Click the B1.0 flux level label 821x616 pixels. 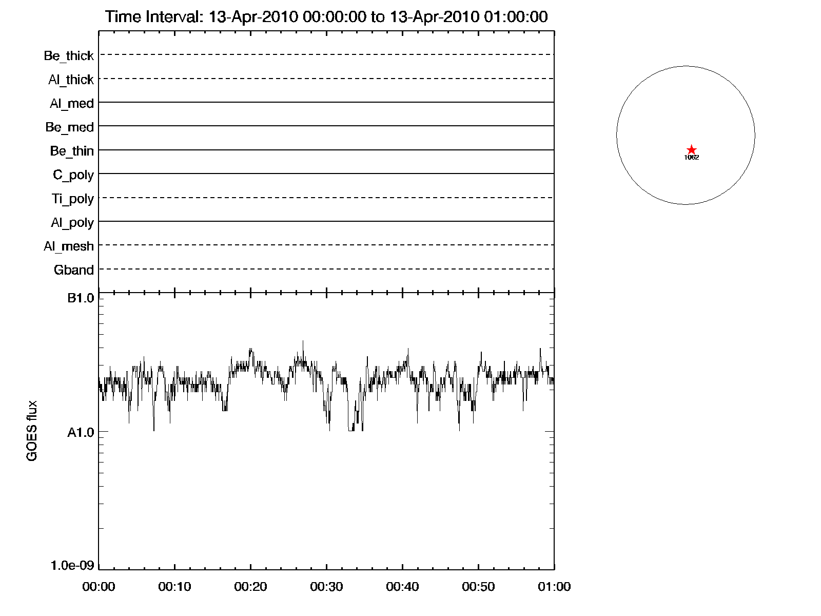point(81,298)
